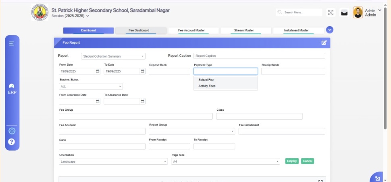Click the round chevron after Installment Master
The width and height of the screenshot is (391, 182).
[330, 30]
